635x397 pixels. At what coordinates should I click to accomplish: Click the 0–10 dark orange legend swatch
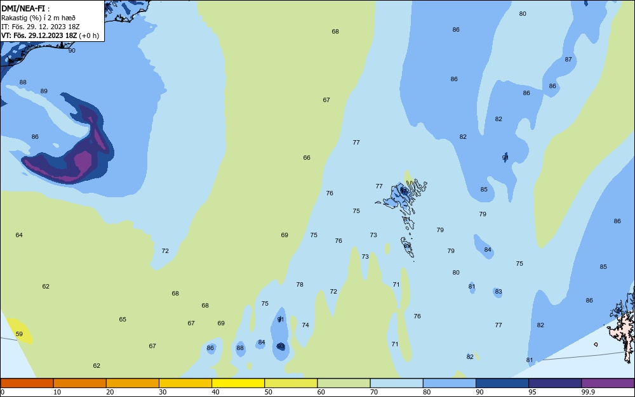point(27,383)
